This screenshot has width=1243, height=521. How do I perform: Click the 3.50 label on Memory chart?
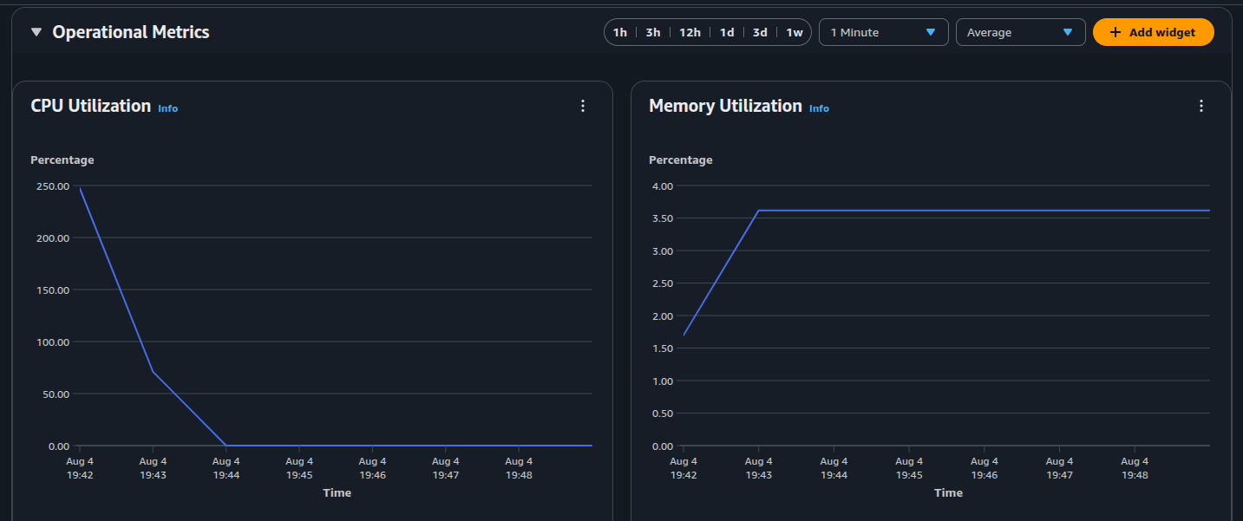pos(663,218)
